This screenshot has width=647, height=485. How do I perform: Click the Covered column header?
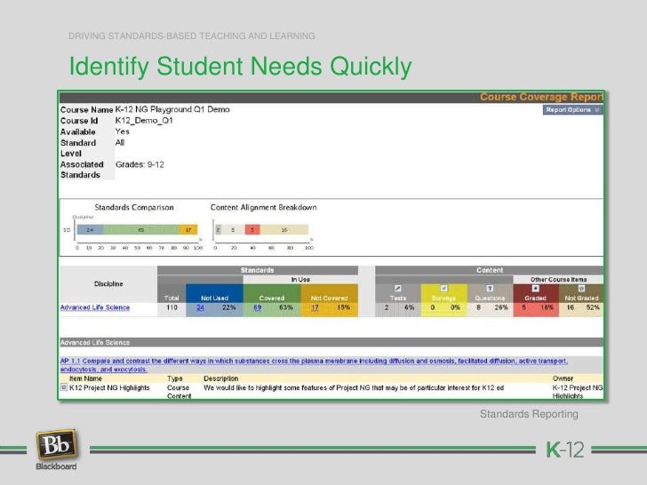(272, 295)
